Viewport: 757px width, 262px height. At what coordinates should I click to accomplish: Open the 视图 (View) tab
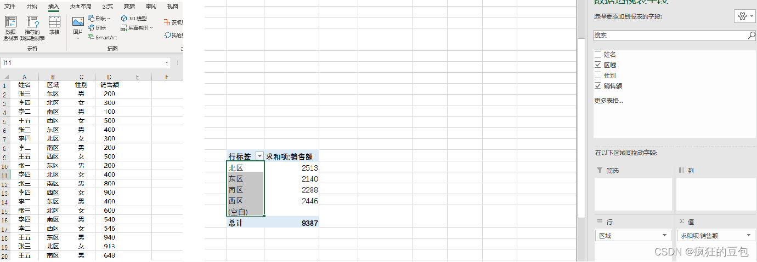pos(173,6)
